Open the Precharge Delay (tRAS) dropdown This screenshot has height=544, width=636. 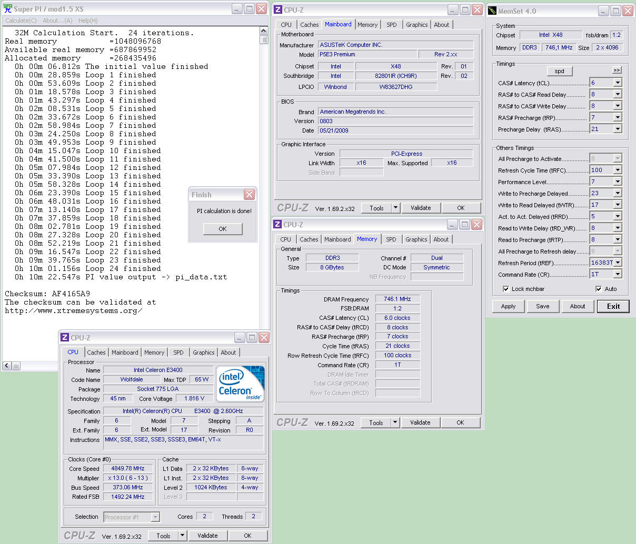(x=618, y=129)
